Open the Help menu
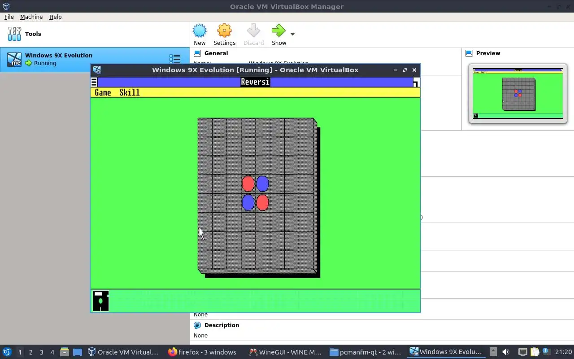 point(55,17)
